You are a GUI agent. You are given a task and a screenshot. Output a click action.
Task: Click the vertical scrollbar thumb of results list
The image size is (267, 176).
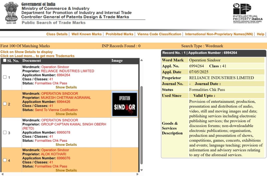tap(141, 125)
